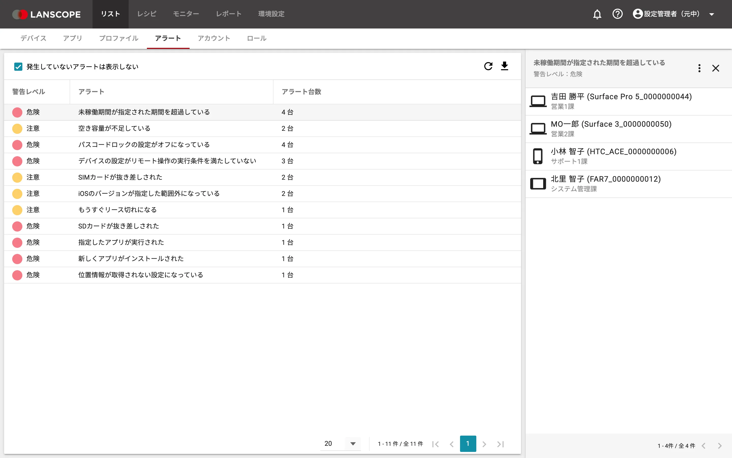Select the アラート tab
This screenshot has height=458, width=732.
coord(168,38)
